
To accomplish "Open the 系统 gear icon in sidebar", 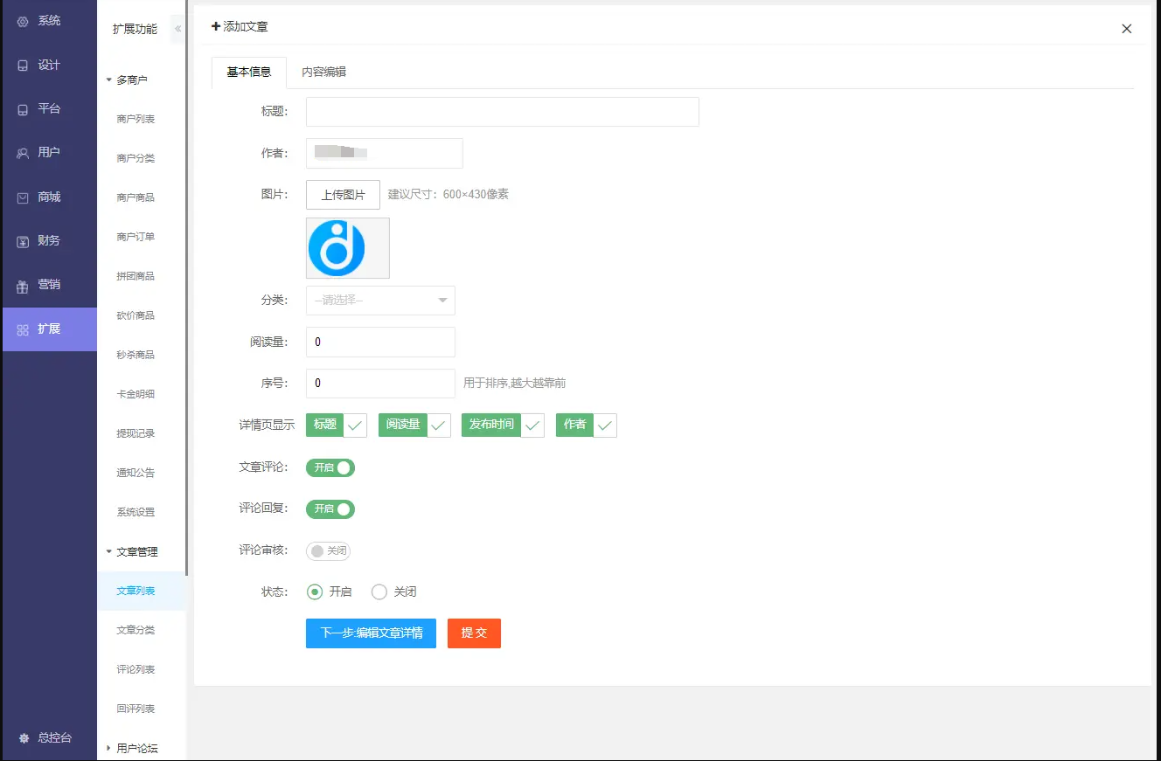I will click(x=23, y=21).
